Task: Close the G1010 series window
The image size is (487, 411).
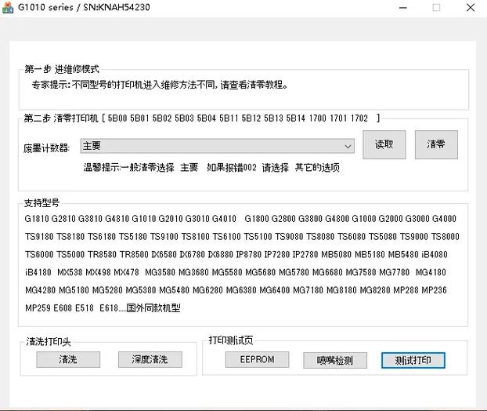Action: click(471, 8)
